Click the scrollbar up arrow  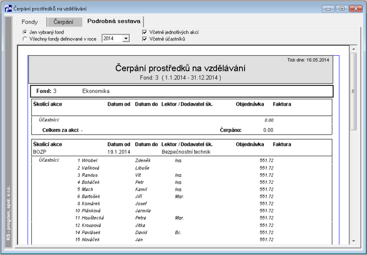(x=353, y=49)
